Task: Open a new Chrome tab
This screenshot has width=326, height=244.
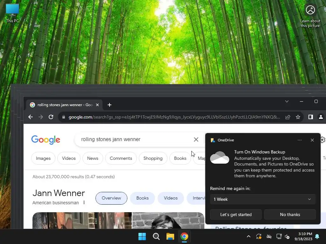Action: tap(110, 105)
